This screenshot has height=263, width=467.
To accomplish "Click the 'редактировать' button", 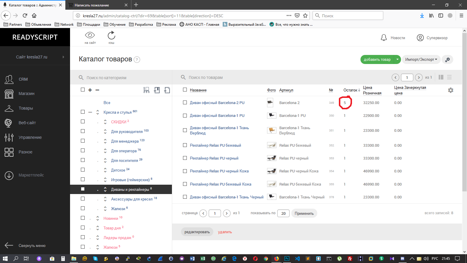I will coord(197,232).
